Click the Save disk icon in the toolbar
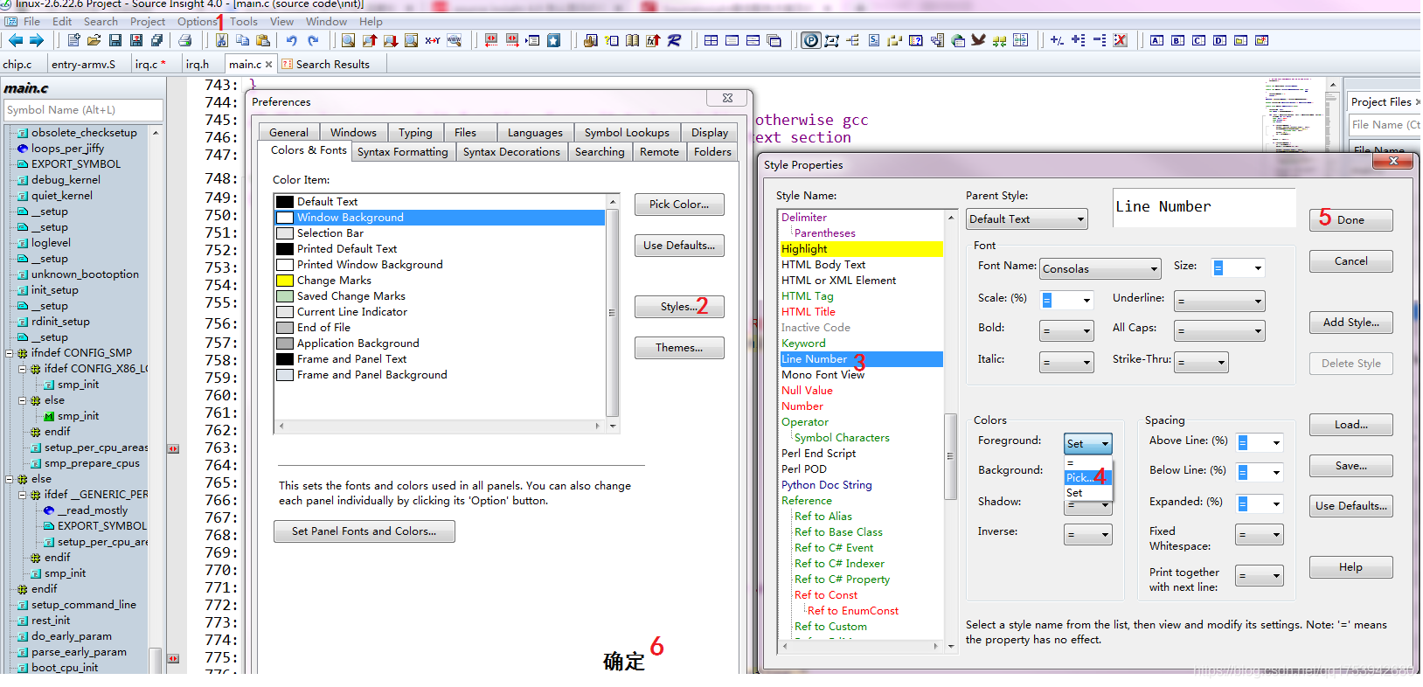Image resolution: width=1423 pixels, height=687 pixels. coord(115,40)
